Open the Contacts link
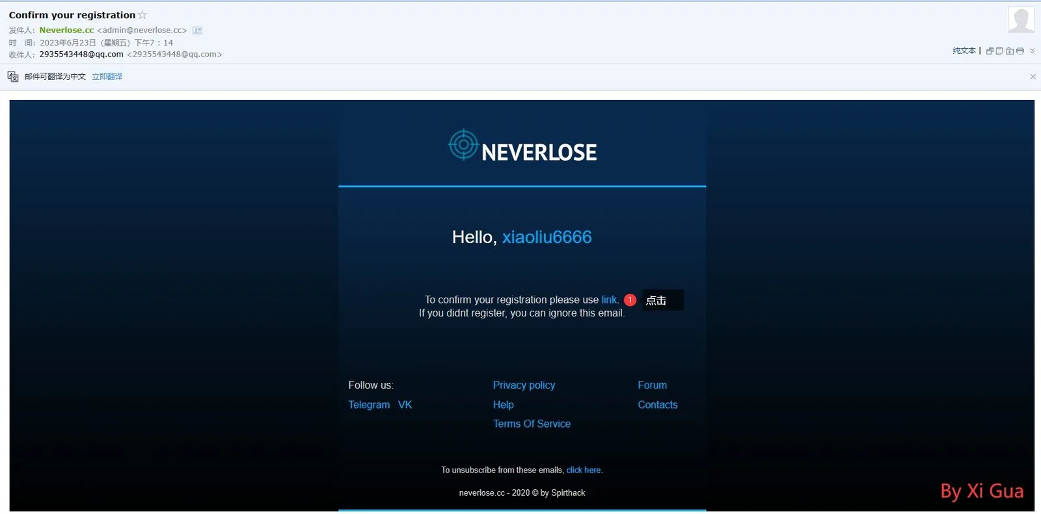The width and height of the screenshot is (1041, 514). (x=657, y=405)
